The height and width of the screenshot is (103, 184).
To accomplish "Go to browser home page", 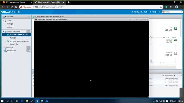I will coord(16,7).
